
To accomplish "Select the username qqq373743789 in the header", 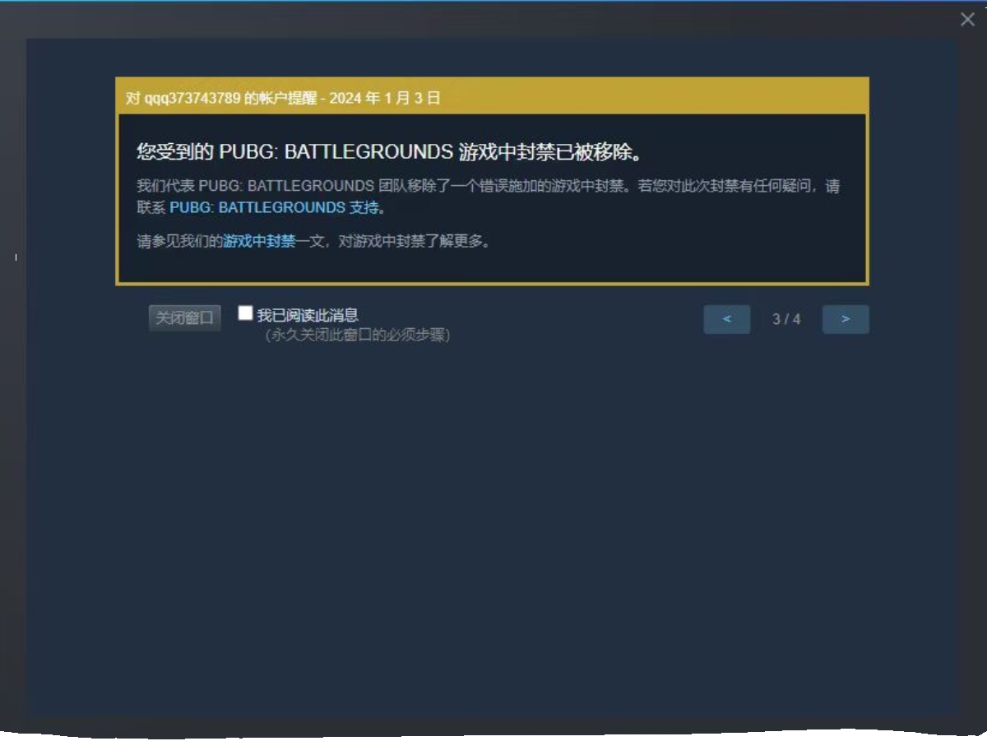I will click(192, 98).
